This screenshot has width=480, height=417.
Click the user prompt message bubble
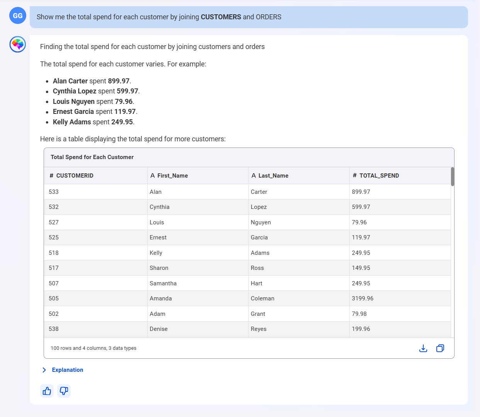coord(249,17)
